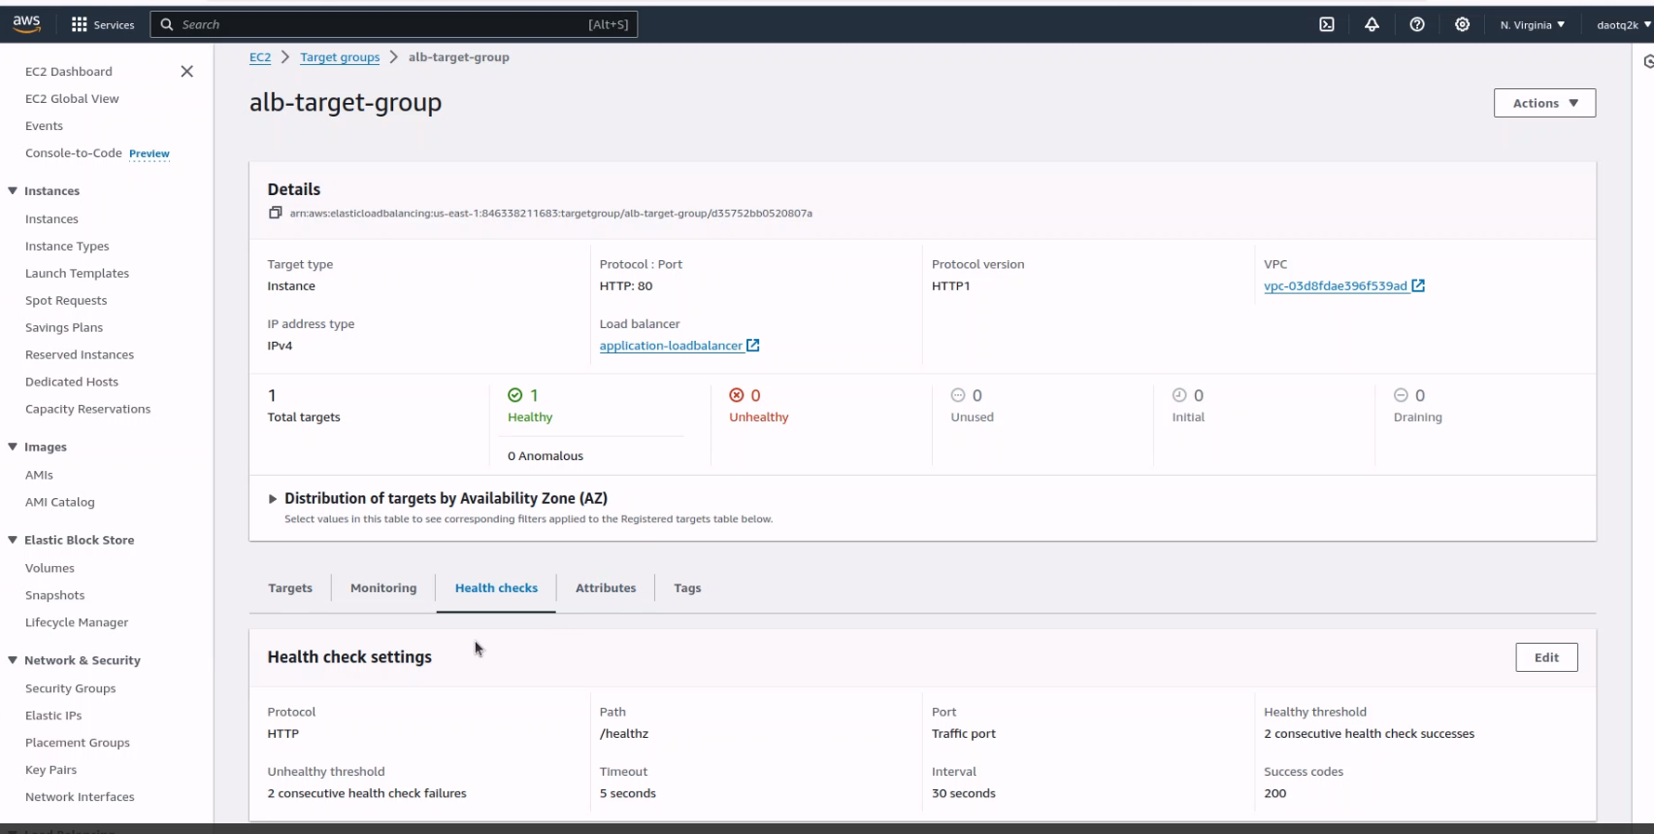Switch to the Monitoring tab
1654x834 pixels.
[383, 588]
